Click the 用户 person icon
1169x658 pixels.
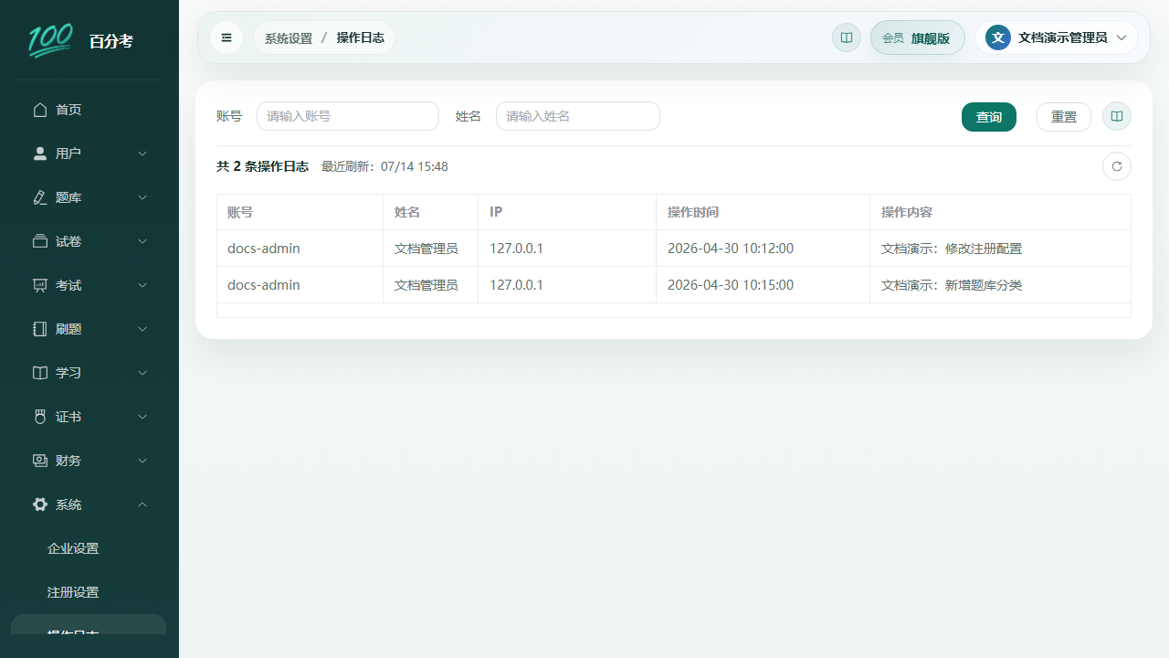39,154
